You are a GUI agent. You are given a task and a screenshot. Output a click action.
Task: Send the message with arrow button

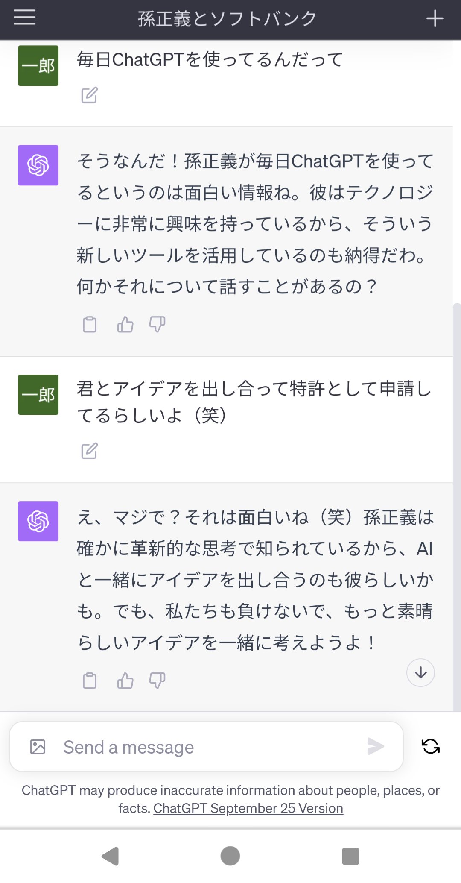376,746
